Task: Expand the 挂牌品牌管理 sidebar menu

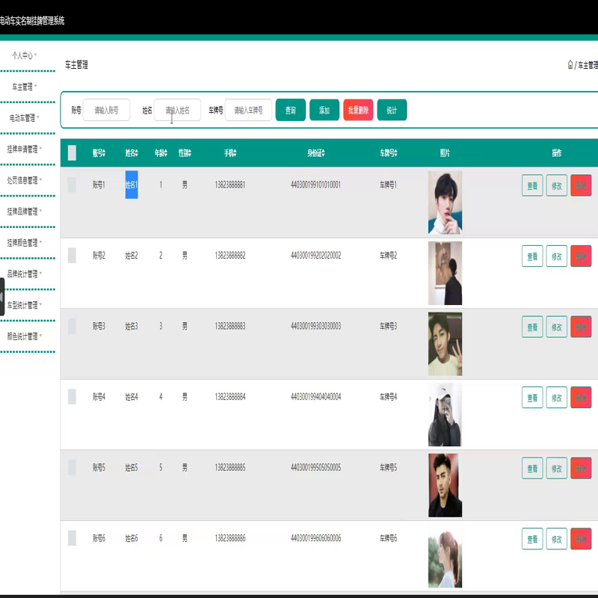Action: (25, 212)
